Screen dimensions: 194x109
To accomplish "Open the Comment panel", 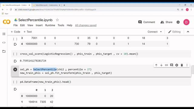I will coord(147,22).
